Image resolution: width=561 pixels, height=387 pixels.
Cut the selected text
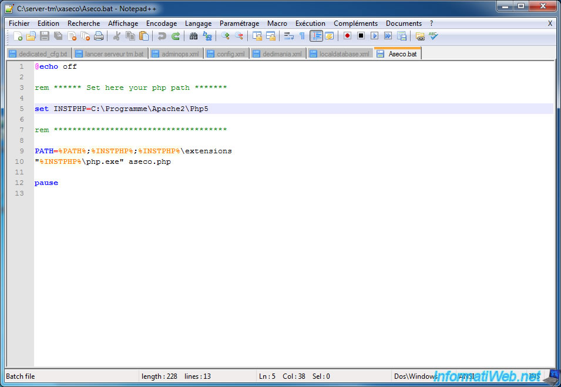[x=117, y=36]
